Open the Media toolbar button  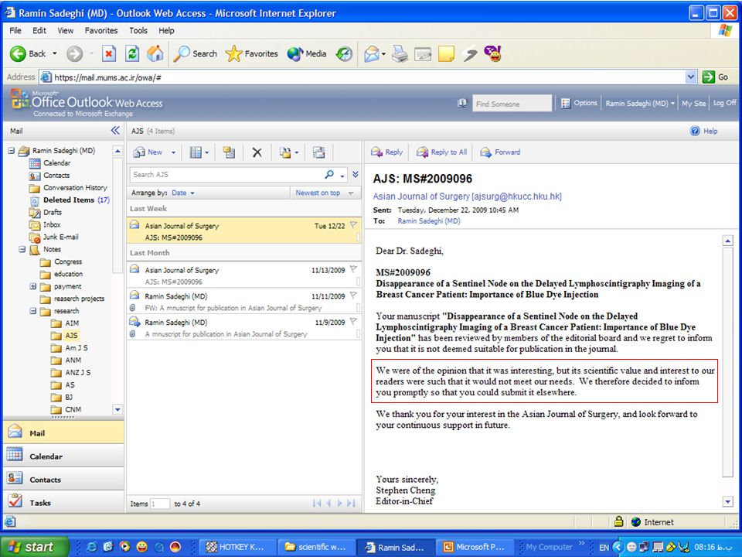[307, 53]
